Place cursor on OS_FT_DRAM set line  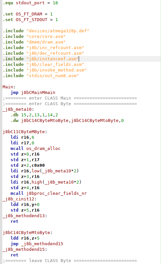28,14
